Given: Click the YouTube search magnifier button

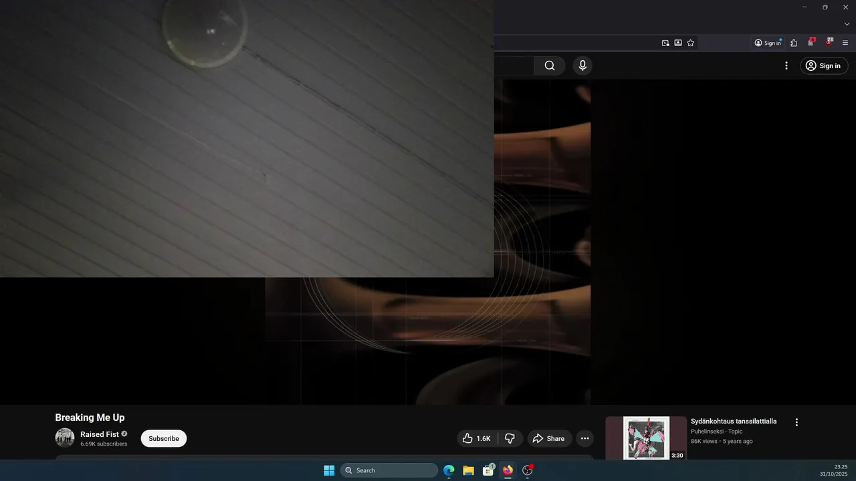Looking at the screenshot, I should tap(550, 65).
